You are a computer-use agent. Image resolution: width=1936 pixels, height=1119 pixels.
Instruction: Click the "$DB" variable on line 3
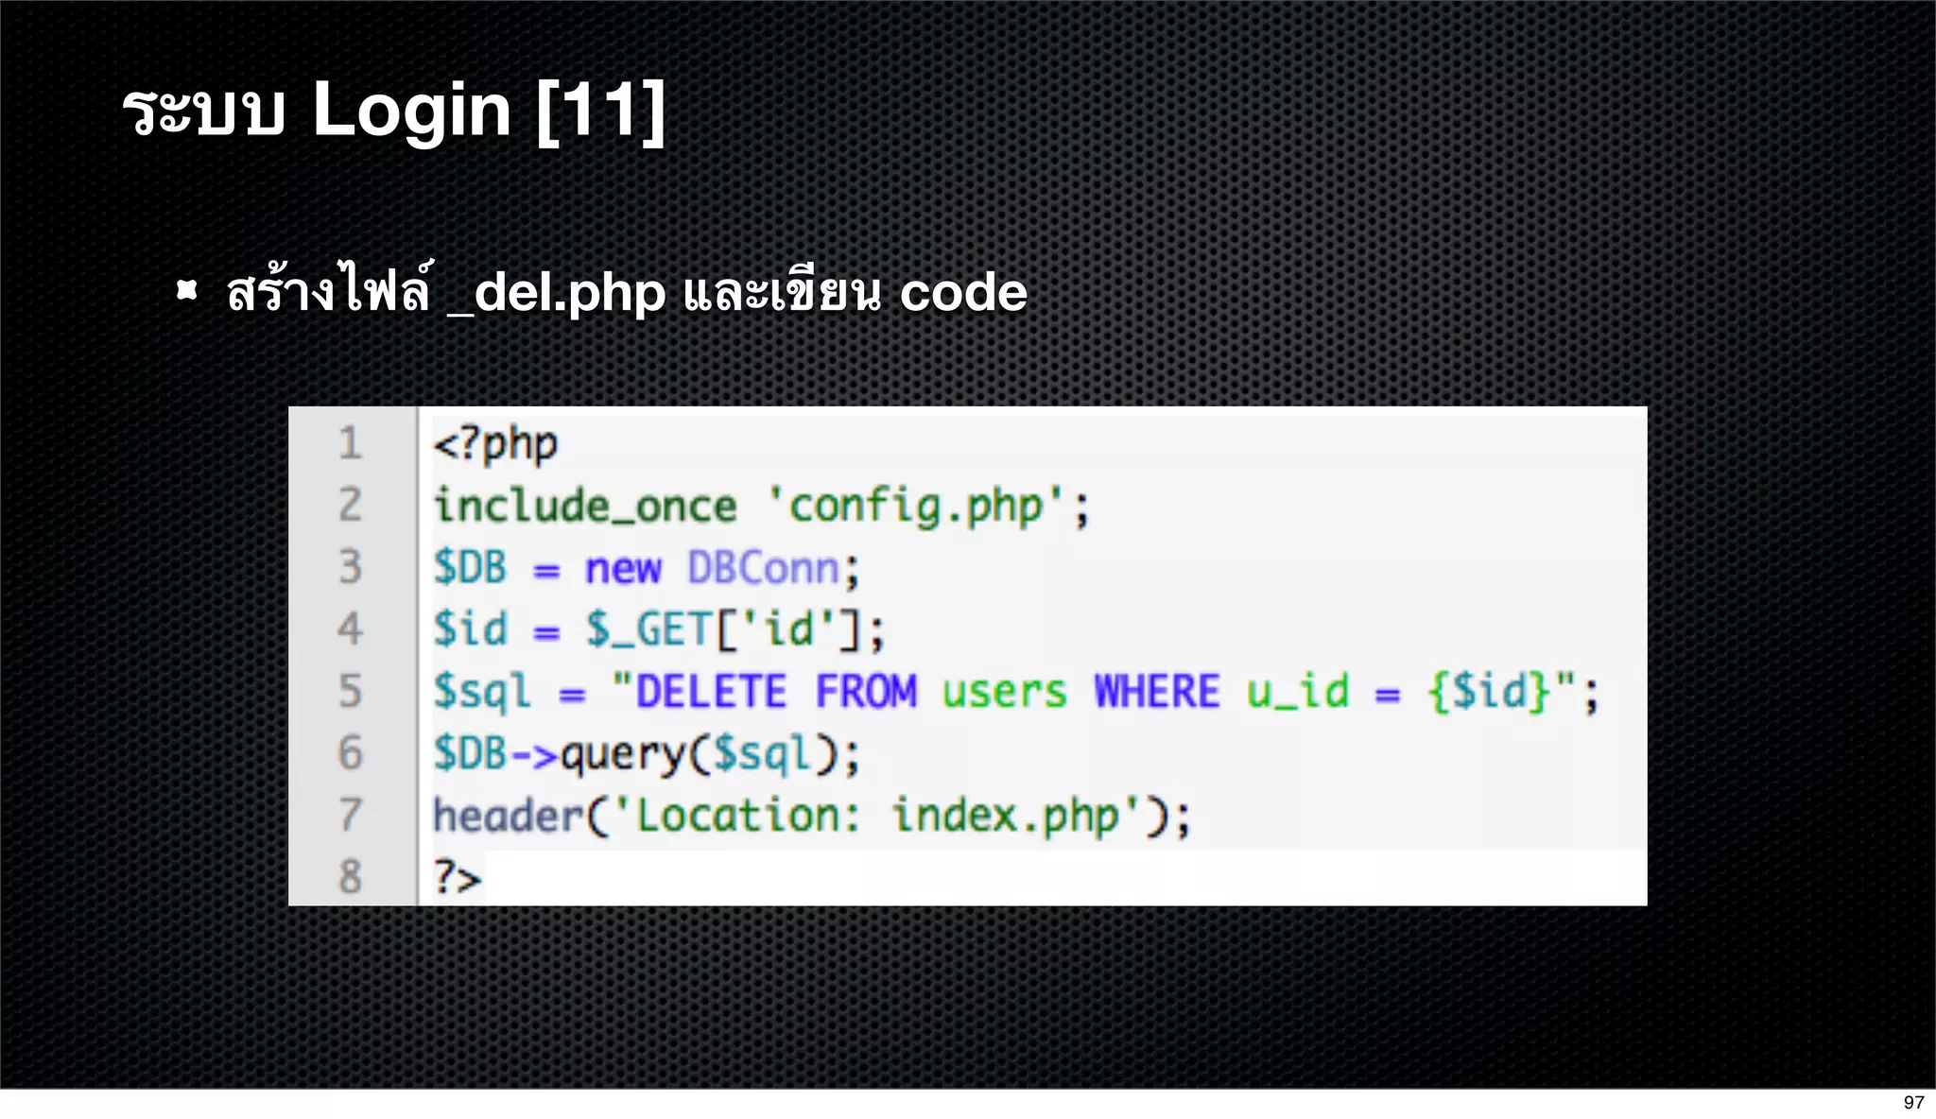[x=470, y=568]
